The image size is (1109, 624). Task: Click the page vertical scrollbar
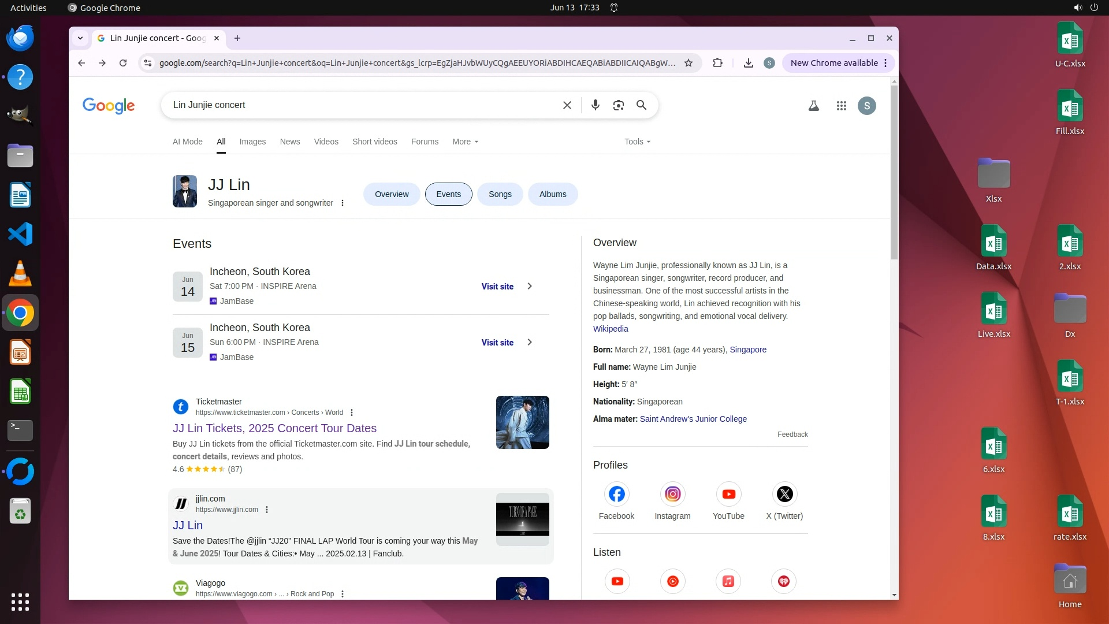click(x=894, y=173)
